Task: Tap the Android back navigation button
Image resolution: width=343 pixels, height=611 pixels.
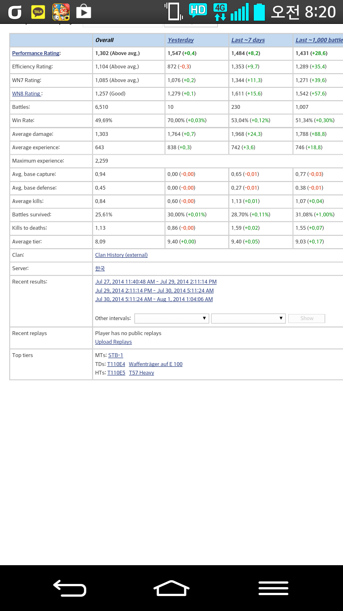Action: pyautogui.click(x=70, y=588)
